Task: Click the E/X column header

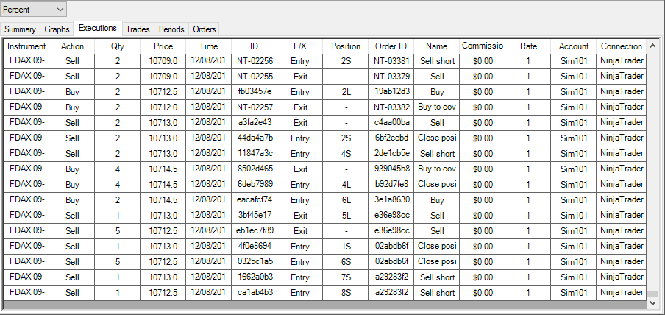Action: point(300,46)
